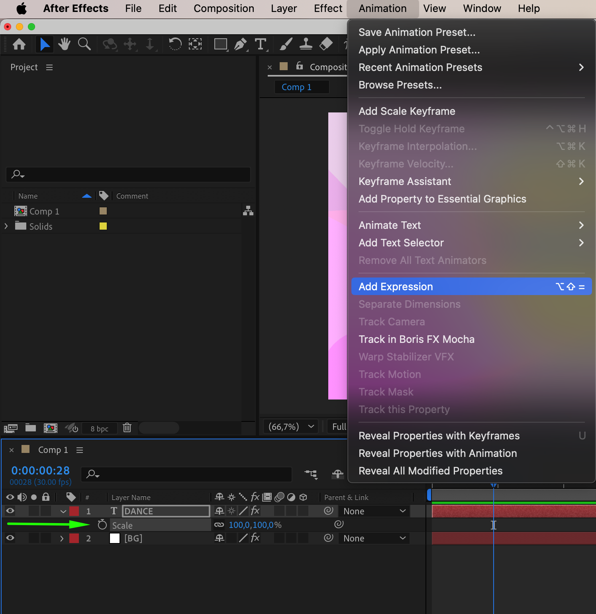Viewport: 596px width, 614px height.
Task: Toggle DANCE layer continuously rasterize switch
Action: tap(231, 511)
